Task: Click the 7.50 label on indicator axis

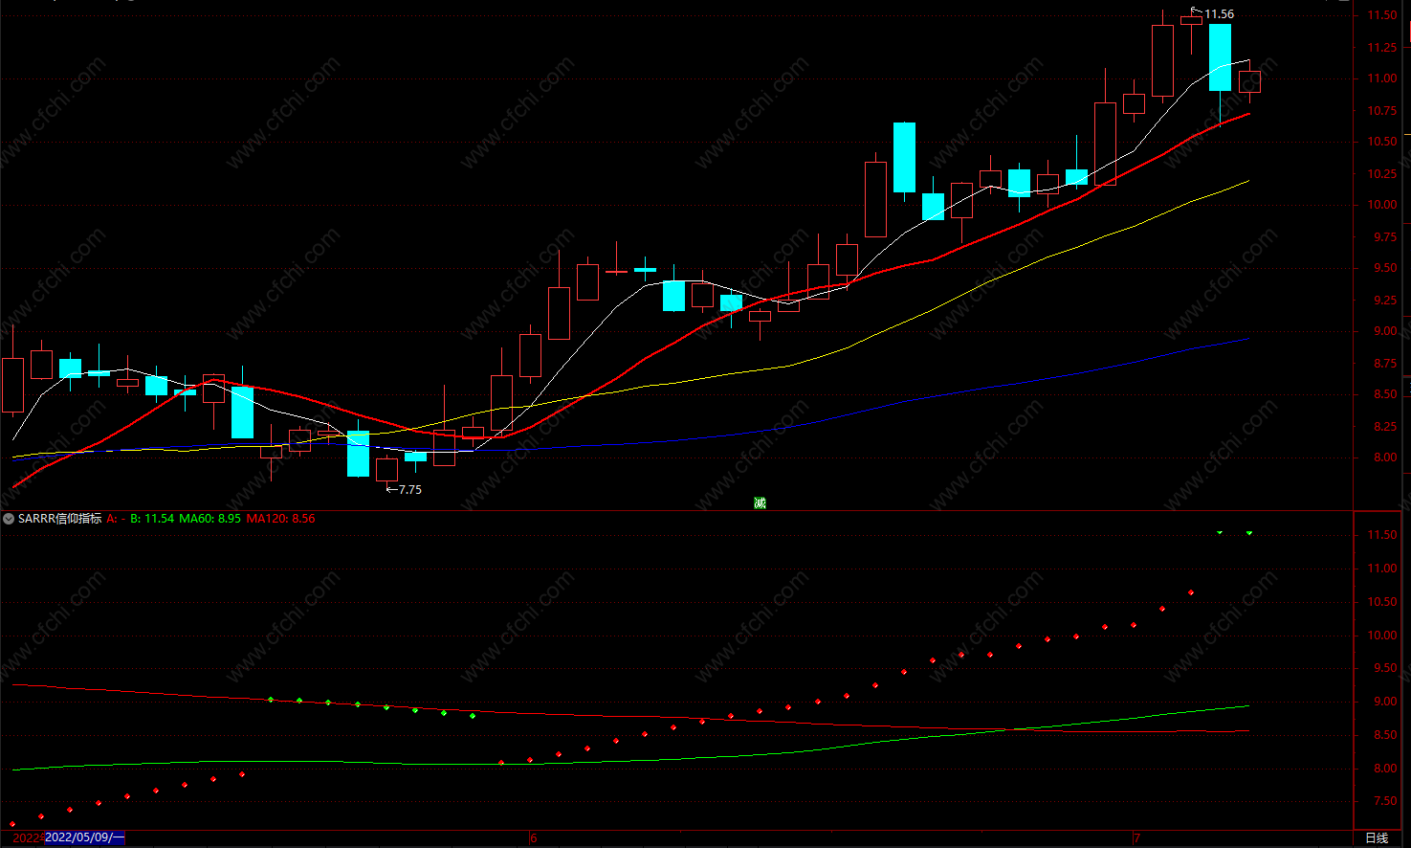Action: click(x=1384, y=802)
